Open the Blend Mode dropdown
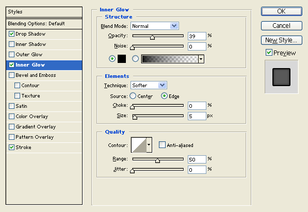Image resolution: width=308 pixels, height=212 pixels. 155,26
